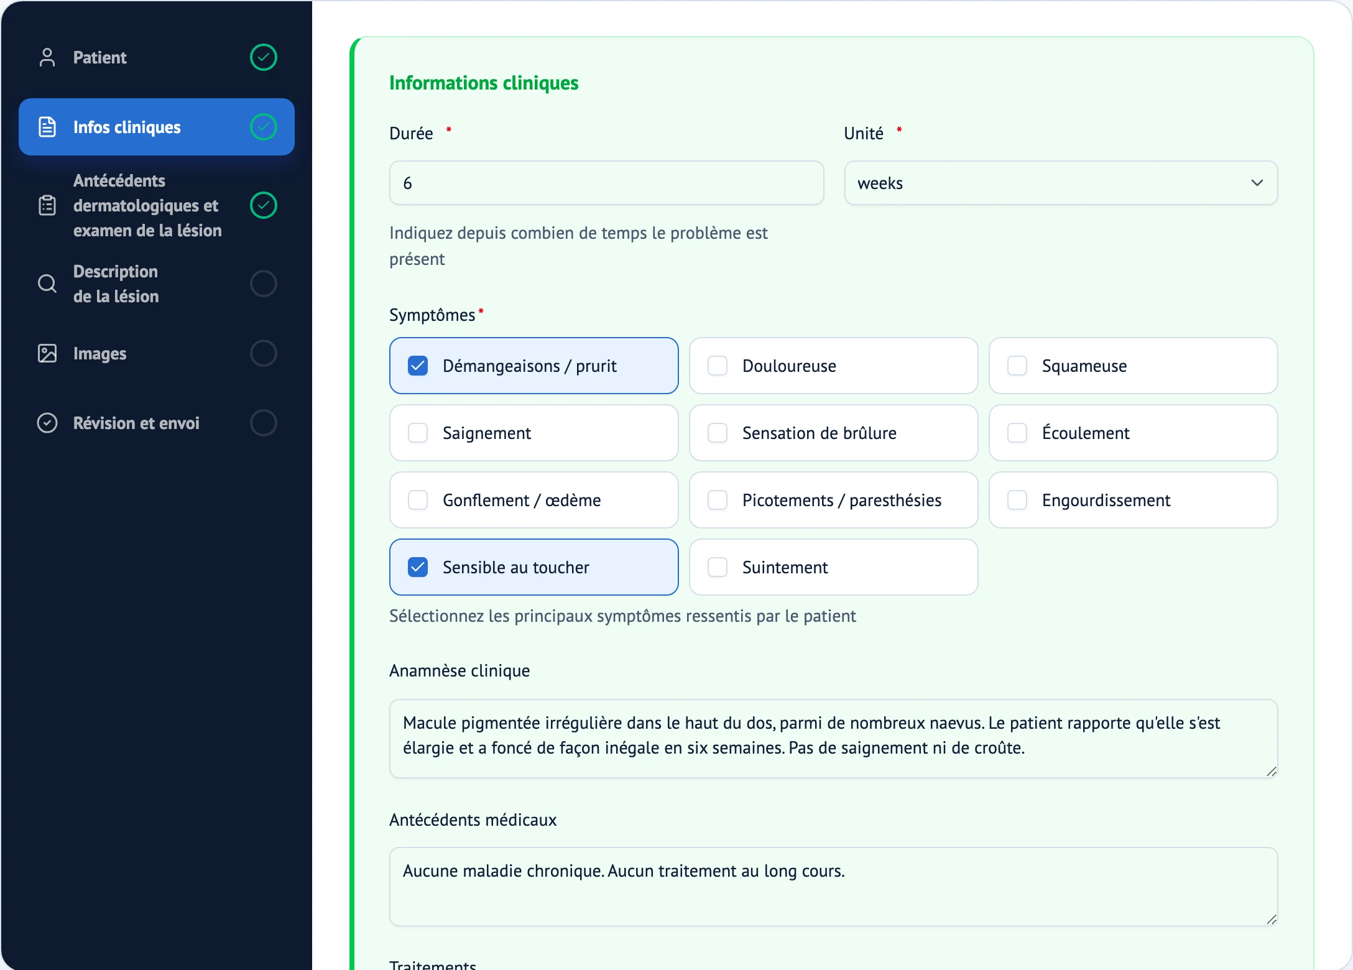Click the green status checkmark on Infos cliniques

[264, 127]
